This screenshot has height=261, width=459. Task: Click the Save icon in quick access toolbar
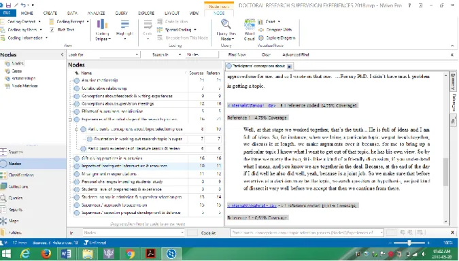point(8,5)
